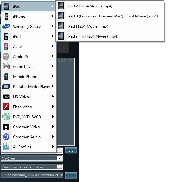This screenshot has height=182, width=169.
Task: Click the Samsung Galaxy logo icon
Action: coord(6,26)
